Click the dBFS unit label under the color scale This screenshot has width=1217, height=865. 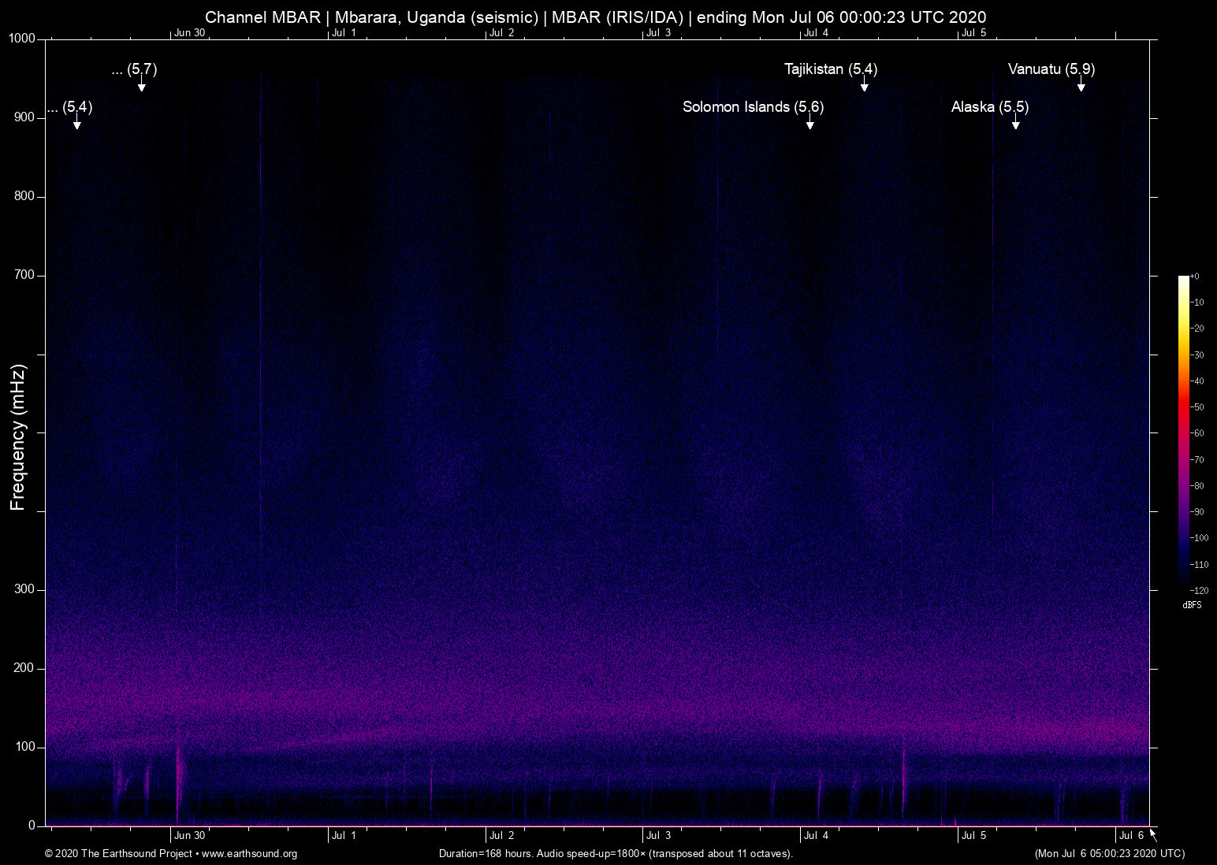coord(1192,605)
